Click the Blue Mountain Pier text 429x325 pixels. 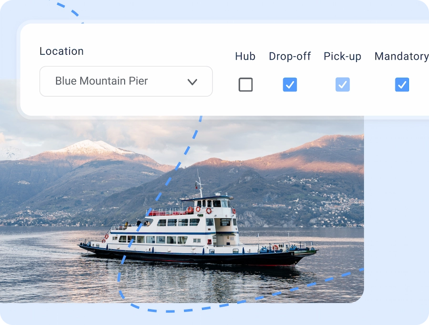(102, 81)
